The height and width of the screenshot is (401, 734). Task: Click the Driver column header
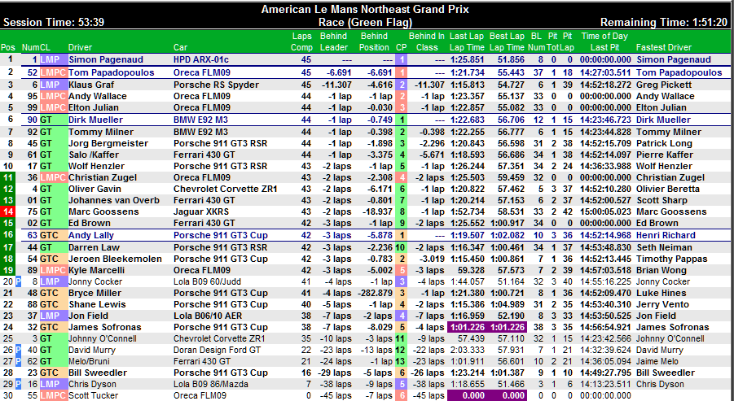point(80,47)
